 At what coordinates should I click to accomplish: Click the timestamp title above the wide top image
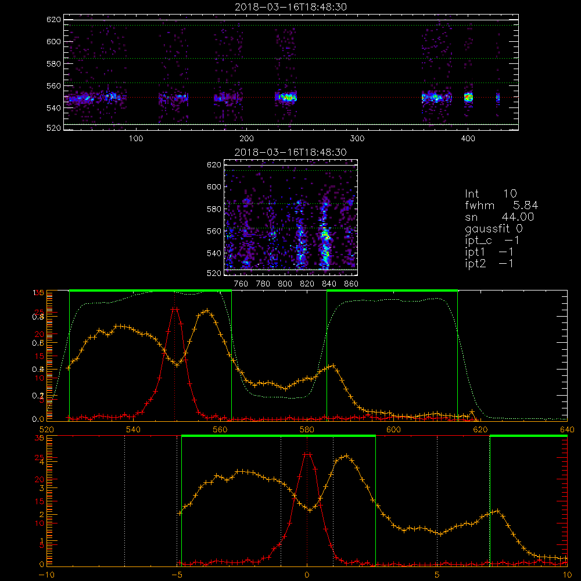tap(291, 6)
